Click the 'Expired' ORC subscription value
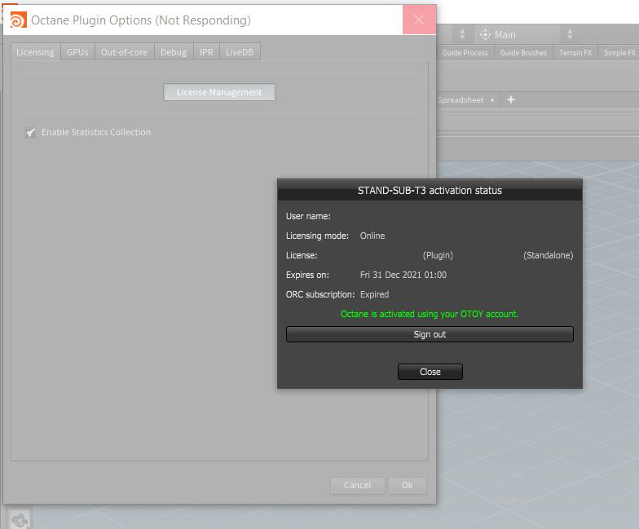This screenshot has width=639, height=529. click(374, 294)
